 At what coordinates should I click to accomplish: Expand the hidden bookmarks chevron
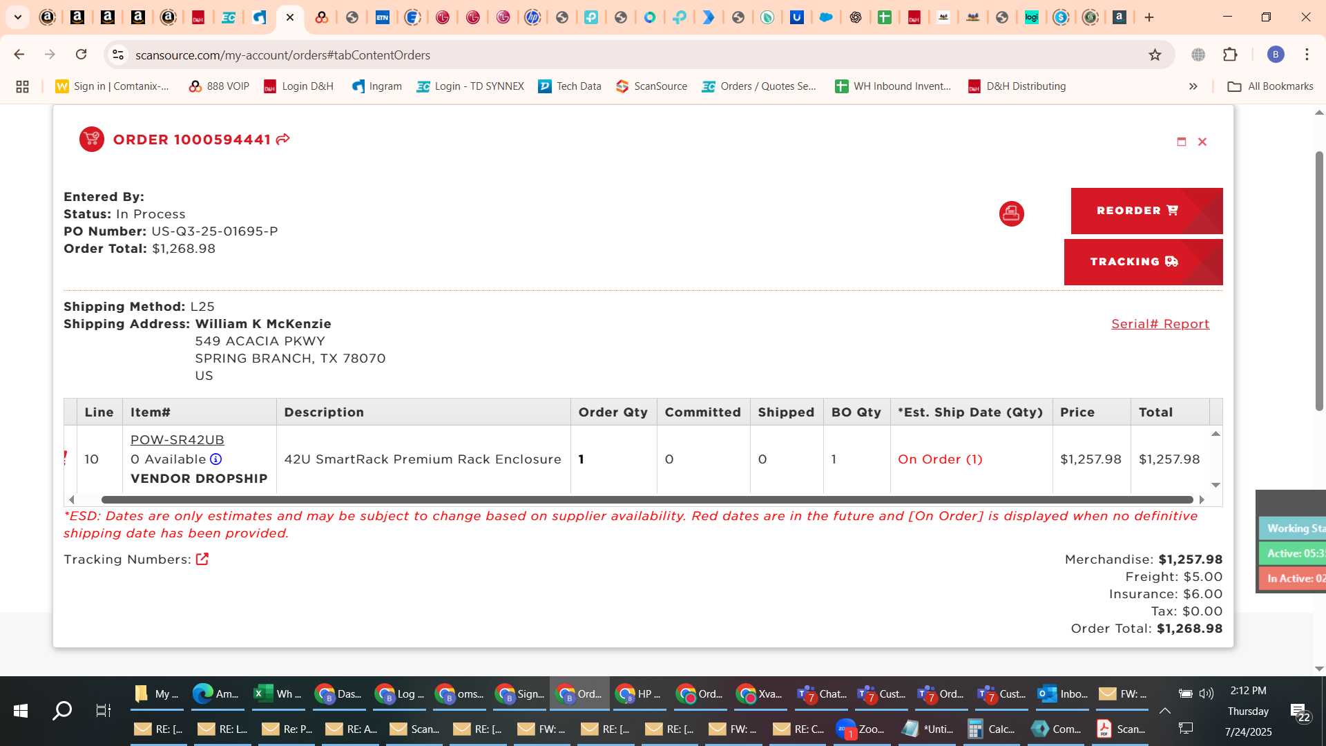pyautogui.click(x=1193, y=86)
